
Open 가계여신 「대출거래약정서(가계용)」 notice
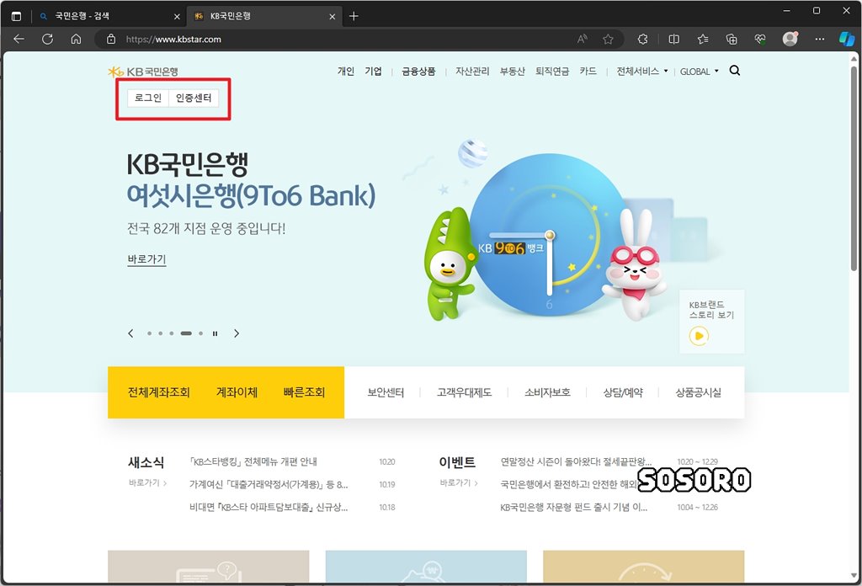[269, 484]
